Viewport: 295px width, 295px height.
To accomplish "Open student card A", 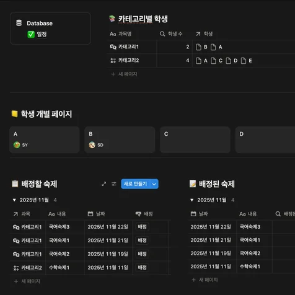I will [x=45, y=139].
